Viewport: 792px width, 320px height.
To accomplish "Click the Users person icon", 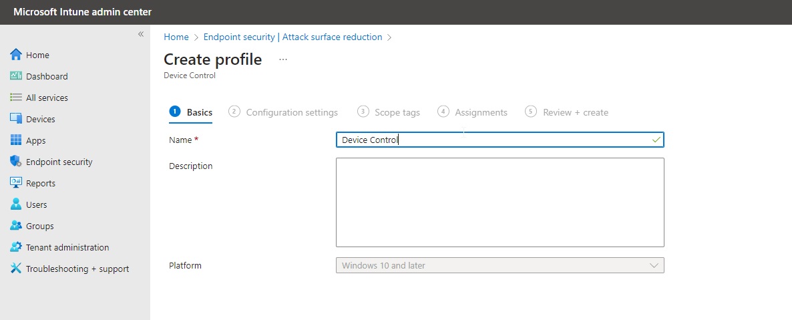I will pyautogui.click(x=16, y=204).
